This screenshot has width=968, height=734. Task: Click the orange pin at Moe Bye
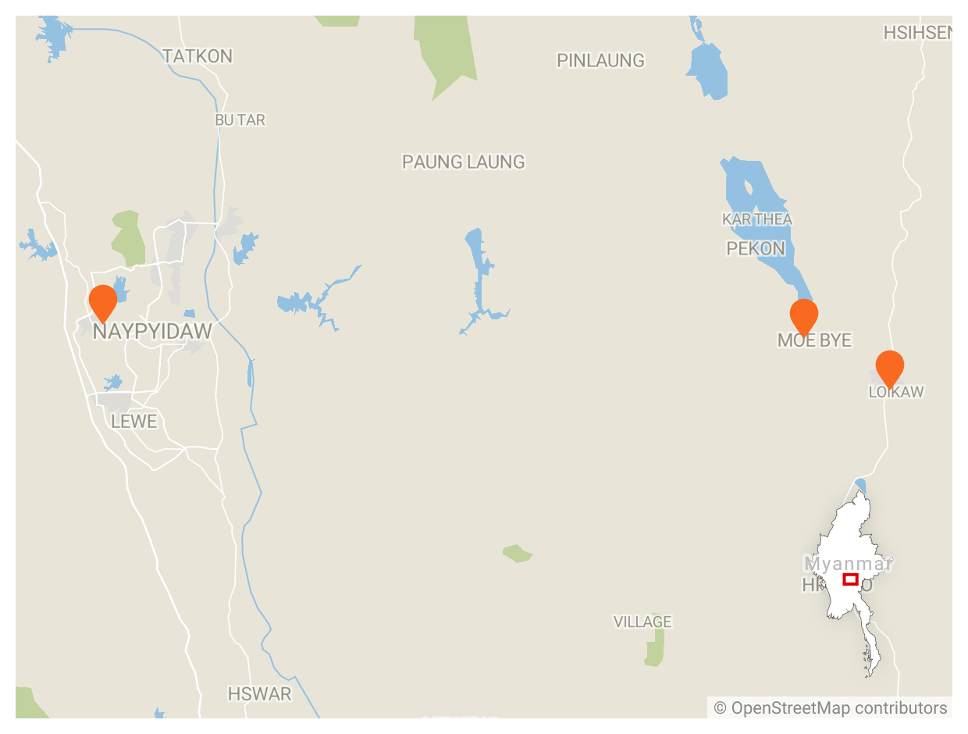tap(804, 317)
